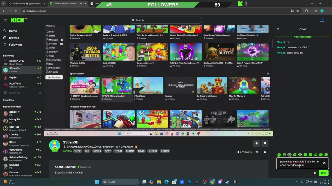Share the stream using the share icon
This screenshot has height=186, width=332.
click(257, 152)
